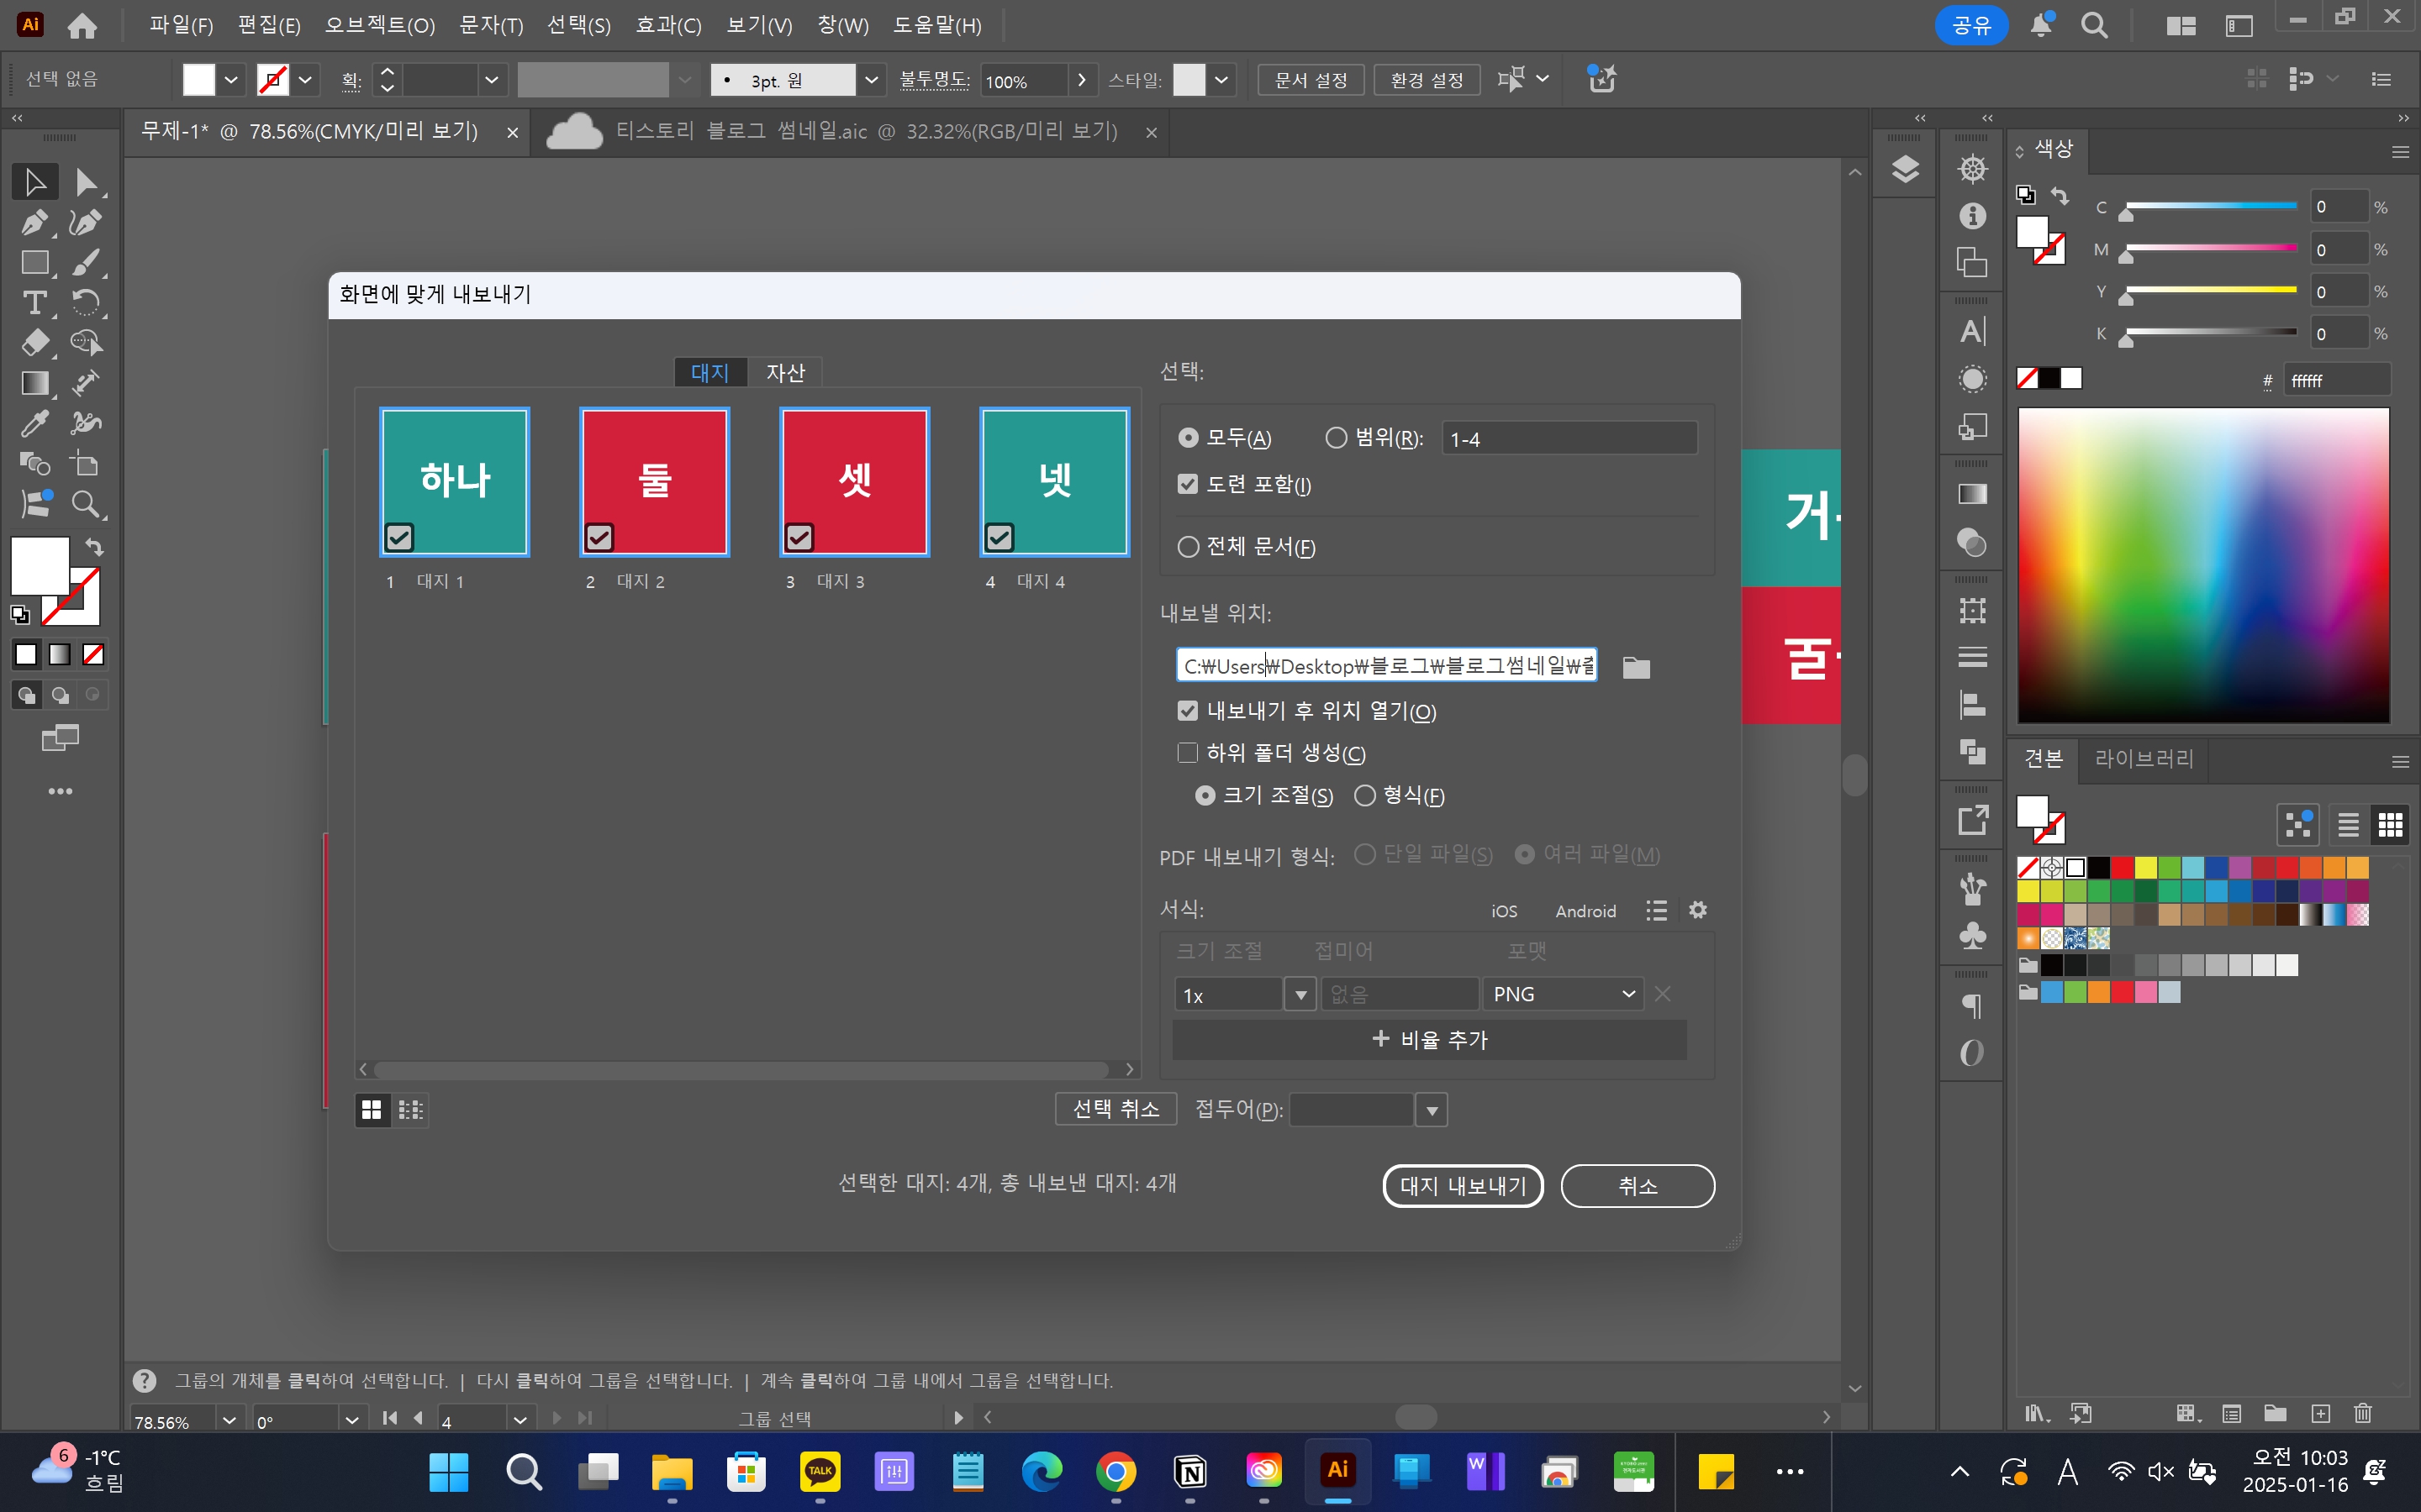
Task: Open the PNG format dropdown
Action: pos(1562,994)
